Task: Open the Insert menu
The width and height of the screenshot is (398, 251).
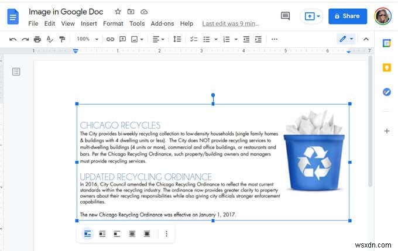Action: tap(89, 23)
